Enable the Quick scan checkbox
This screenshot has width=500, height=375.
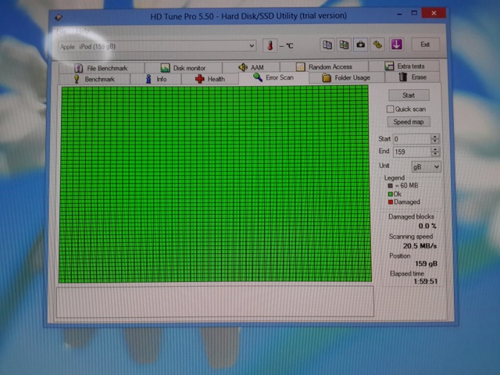pyautogui.click(x=391, y=109)
